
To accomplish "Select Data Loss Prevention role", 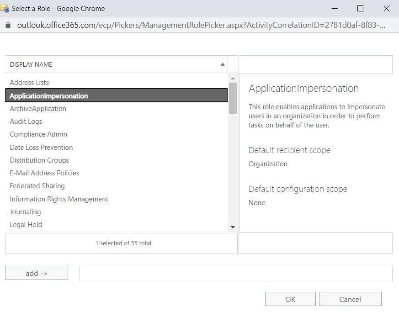I will tap(41, 148).
